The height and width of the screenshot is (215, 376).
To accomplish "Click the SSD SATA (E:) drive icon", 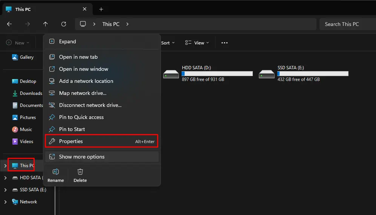I will point(266,74).
